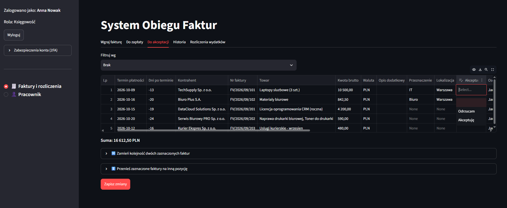Click invoice number FV/2026/09/102
The image size is (507, 208).
coord(242,100)
